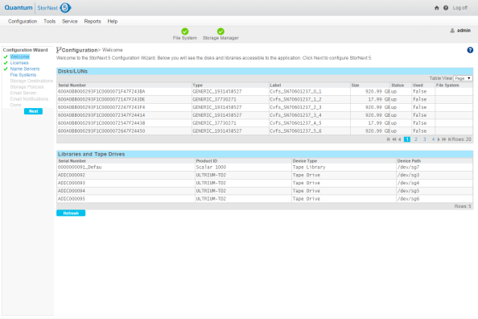The image size is (478, 319).
Task: Click label Cvfs_SN70601237_2_3
Action: 295,107
